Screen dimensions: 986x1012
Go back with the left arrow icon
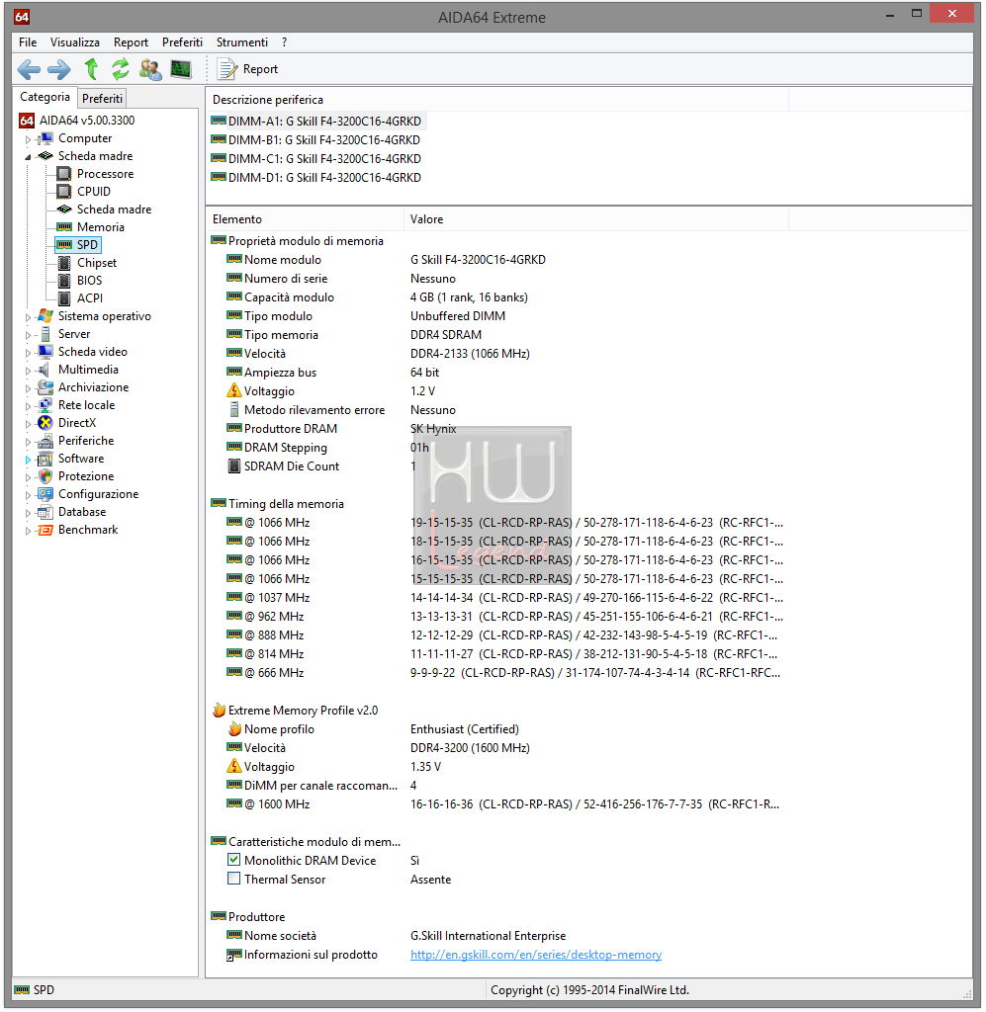tap(29, 69)
